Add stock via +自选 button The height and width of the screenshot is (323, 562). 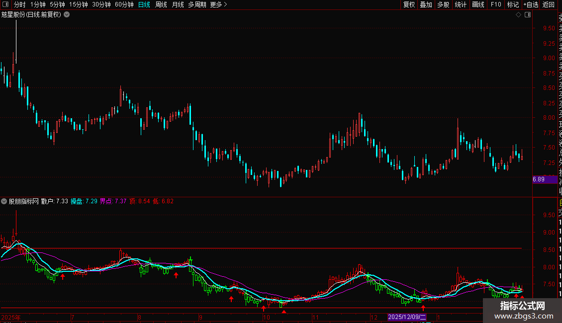click(x=531, y=4)
